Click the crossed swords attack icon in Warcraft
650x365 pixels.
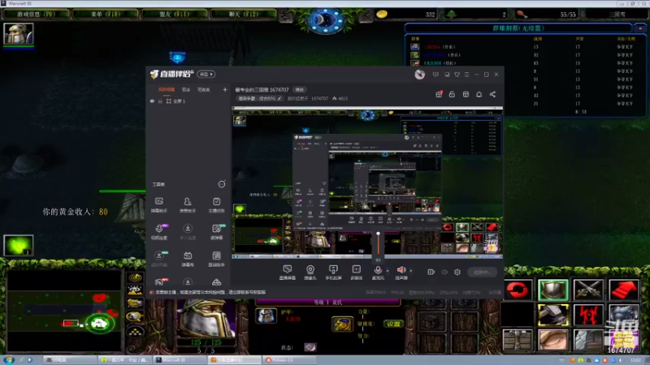tap(588, 290)
